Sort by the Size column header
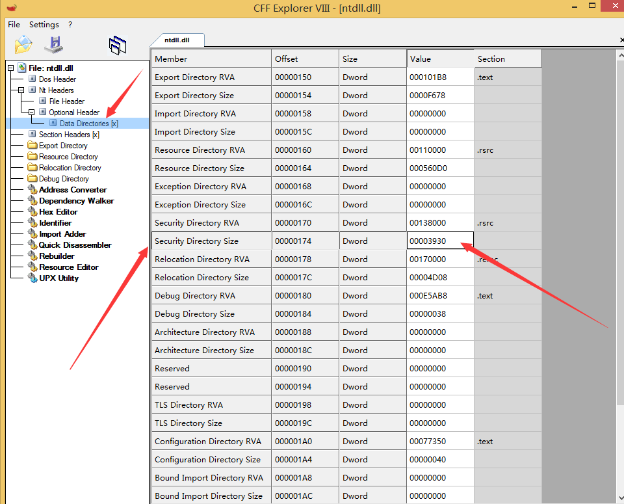Screen dimensions: 624x504 click(373, 59)
